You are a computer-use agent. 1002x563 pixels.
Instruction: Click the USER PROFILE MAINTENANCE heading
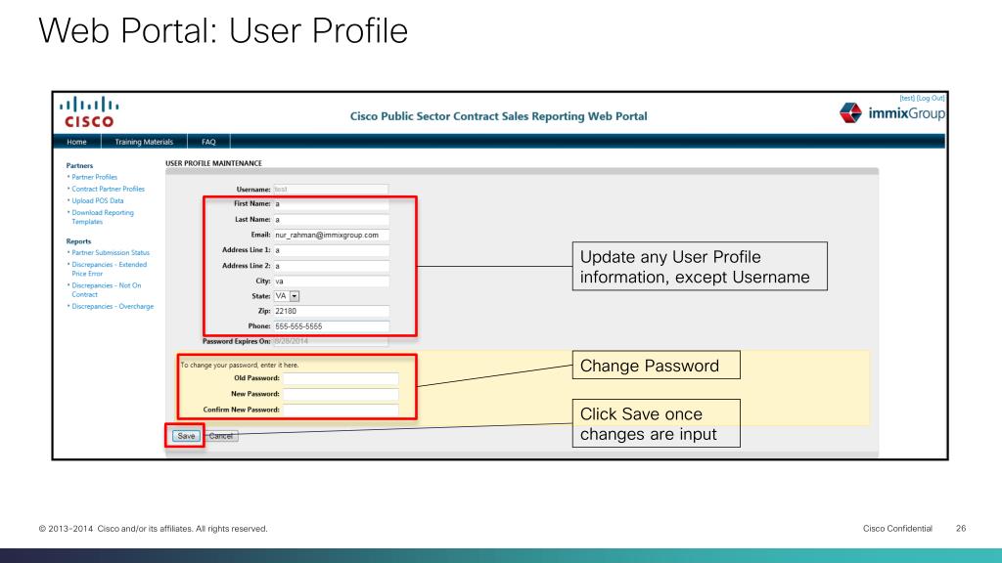click(213, 163)
